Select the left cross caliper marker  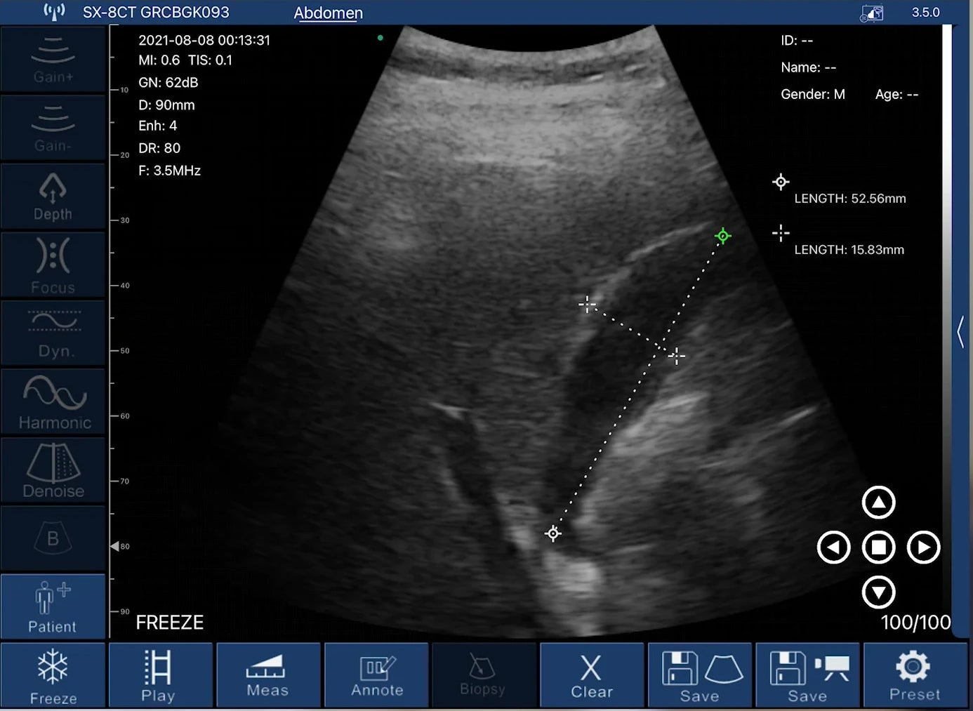click(587, 304)
